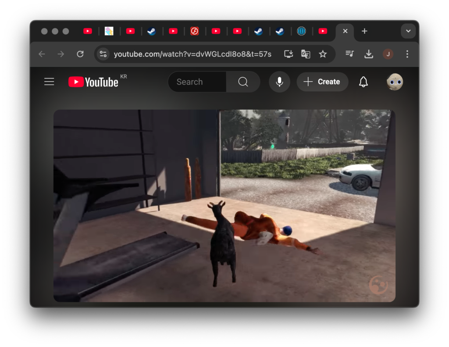Click the install app icon in address bar
Screen dimensions: 449x347
pyautogui.click(x=289, y=54)
